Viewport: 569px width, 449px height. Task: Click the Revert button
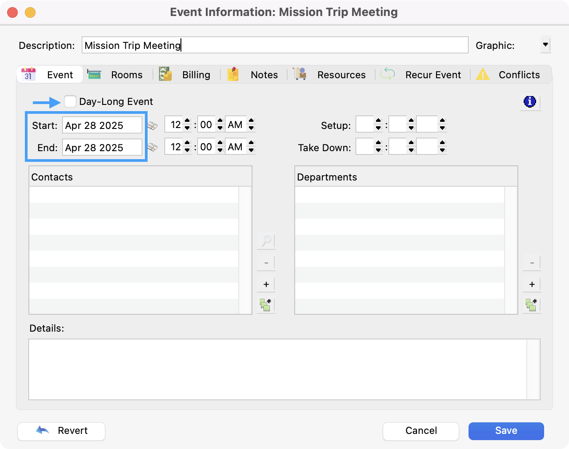[61, 431]
